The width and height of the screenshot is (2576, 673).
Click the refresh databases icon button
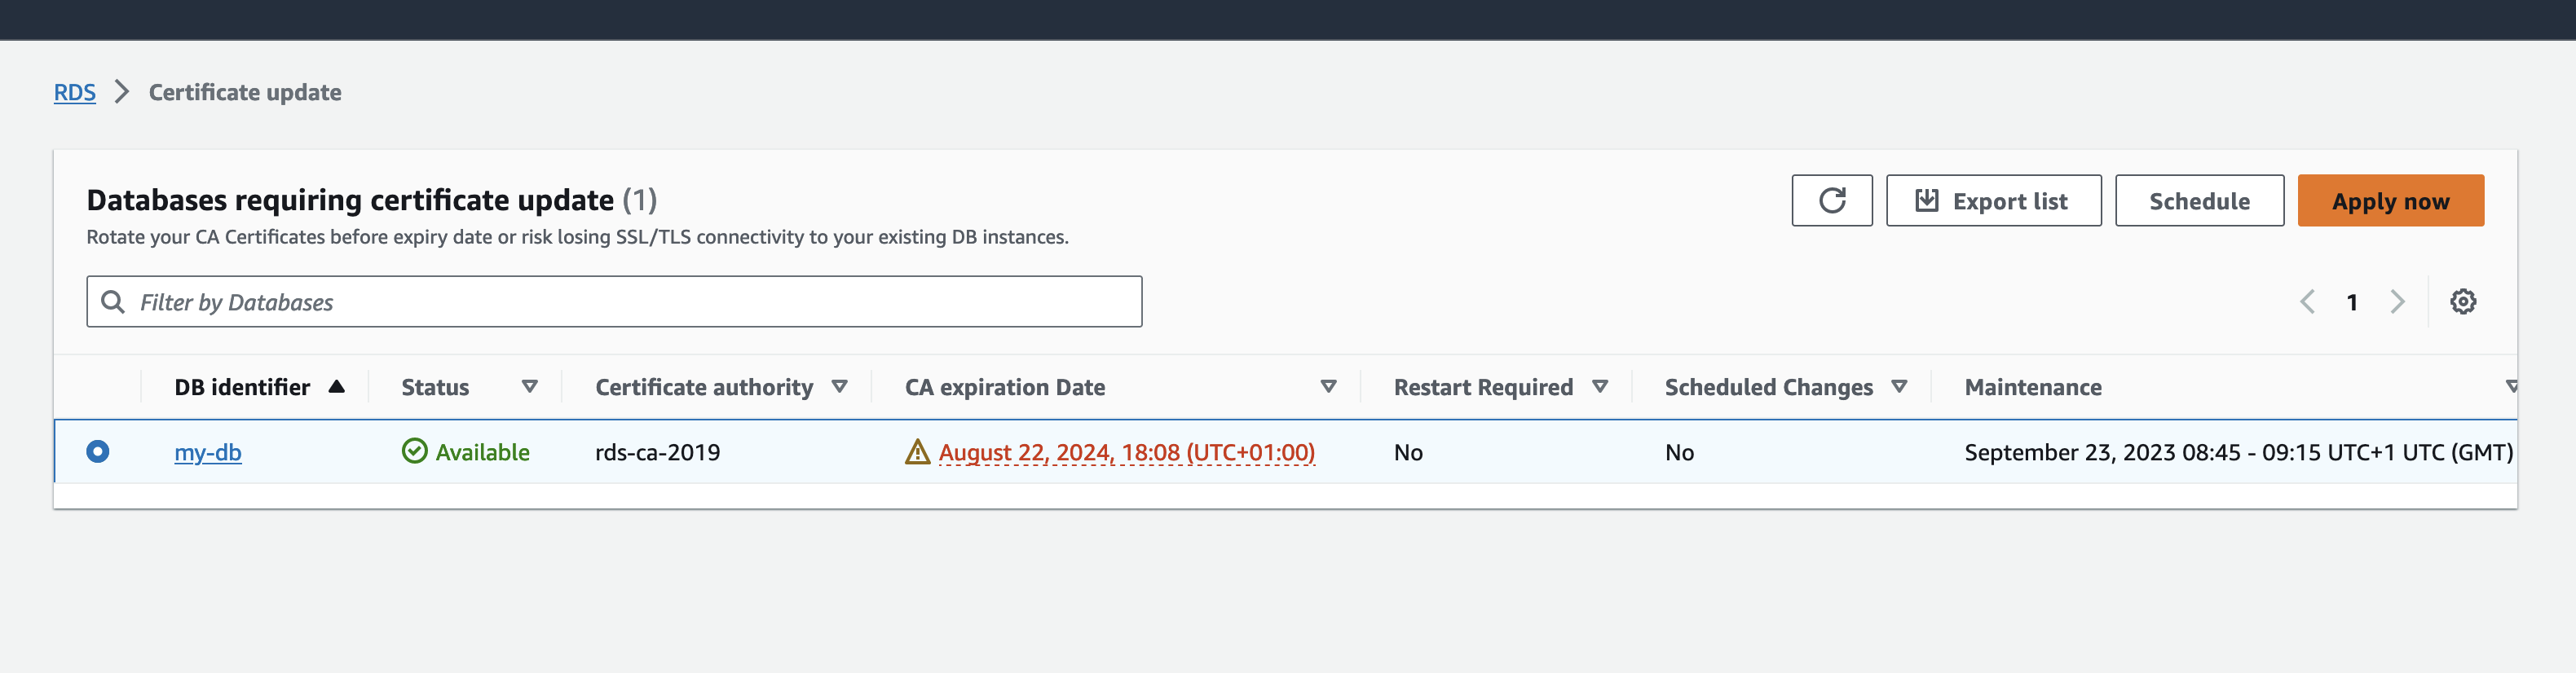pos(1831,201)
